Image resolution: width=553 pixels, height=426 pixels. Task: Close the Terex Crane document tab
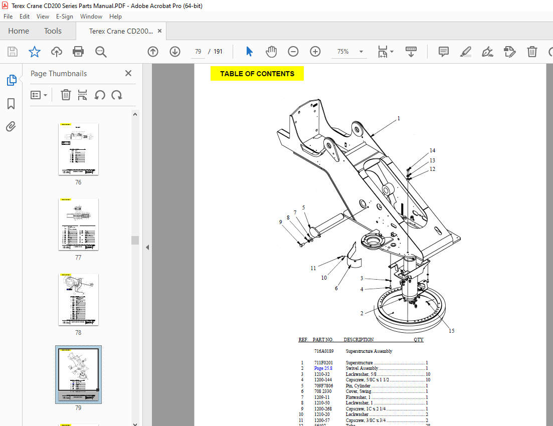click(x=160, y=31)
